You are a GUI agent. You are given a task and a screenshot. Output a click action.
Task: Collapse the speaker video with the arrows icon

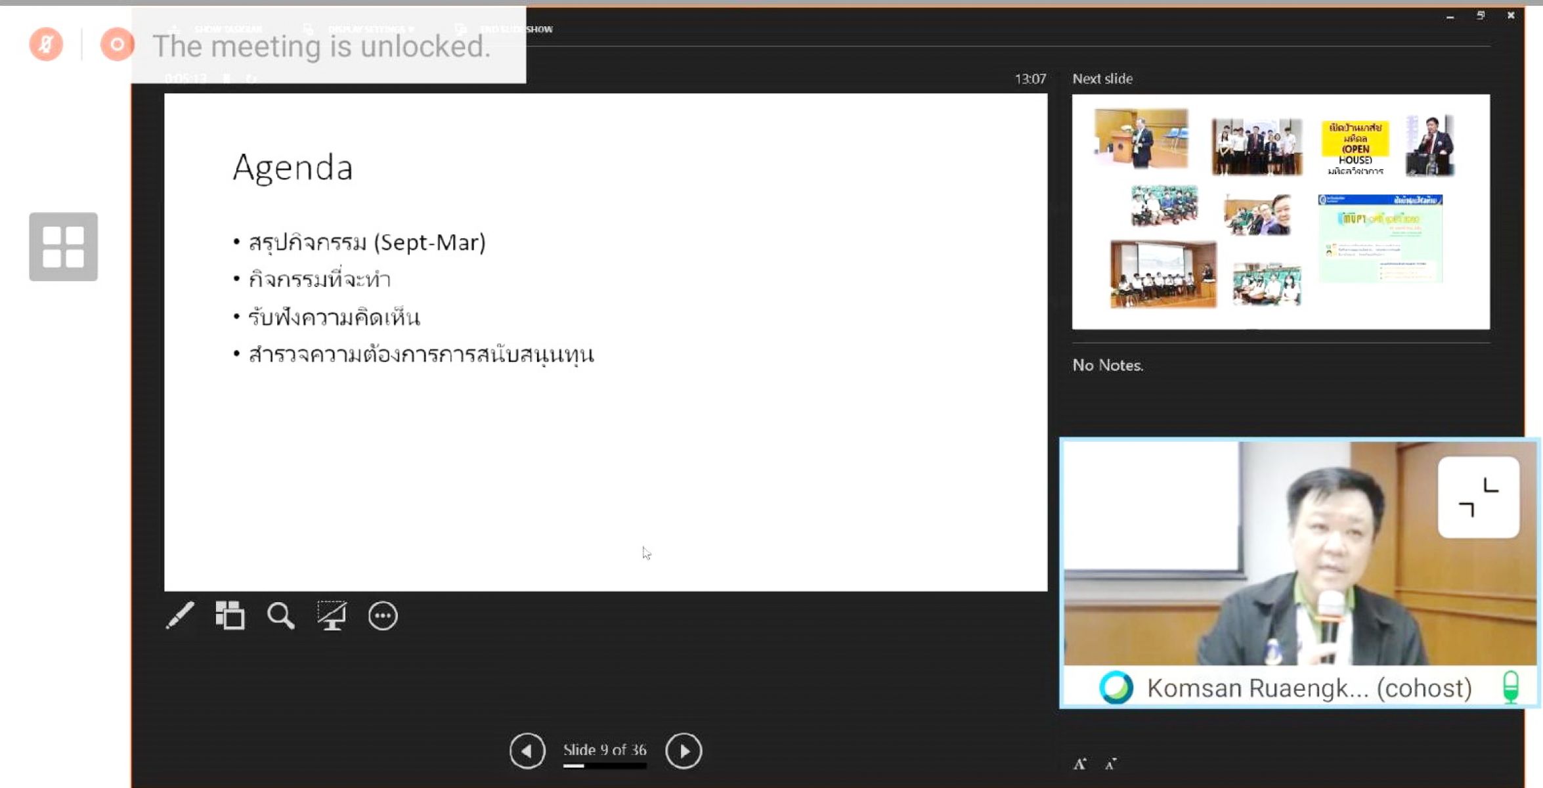(1479, 497)
